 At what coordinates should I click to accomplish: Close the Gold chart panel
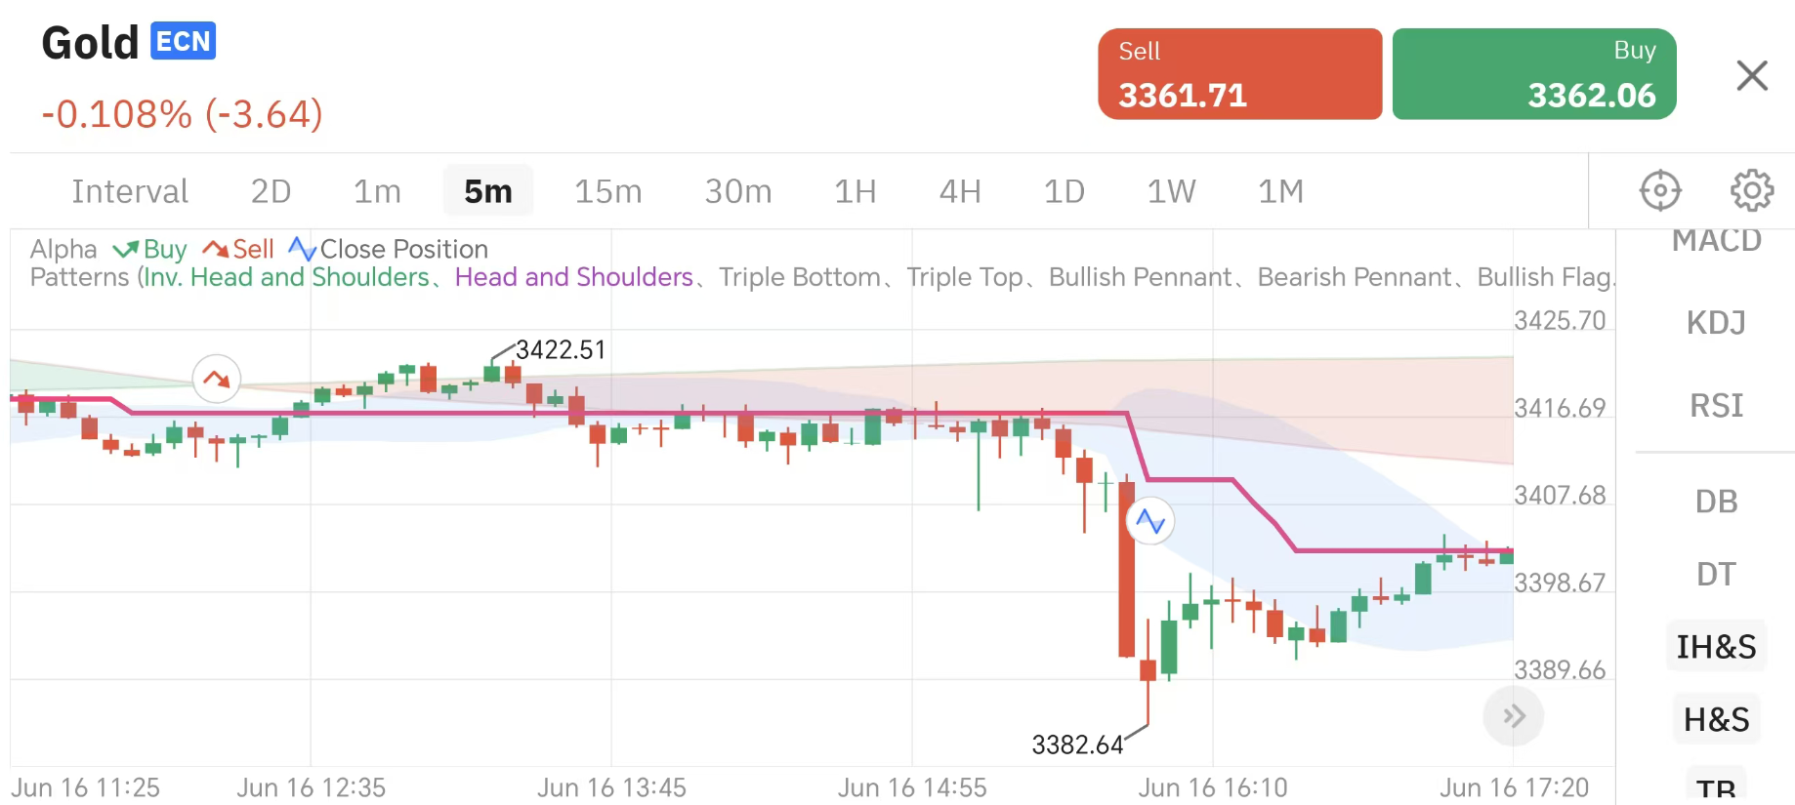(x=1752, y=75)
